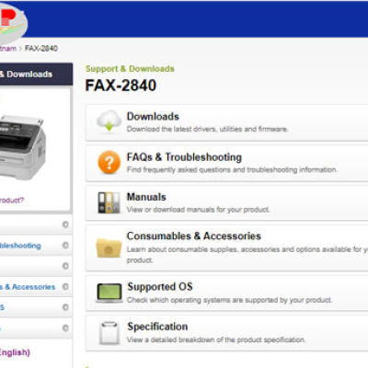Viewport: 368px width, 368px height.
Task: Click the purple 'roduct?' link under printer image
Action: coord(12,201)
